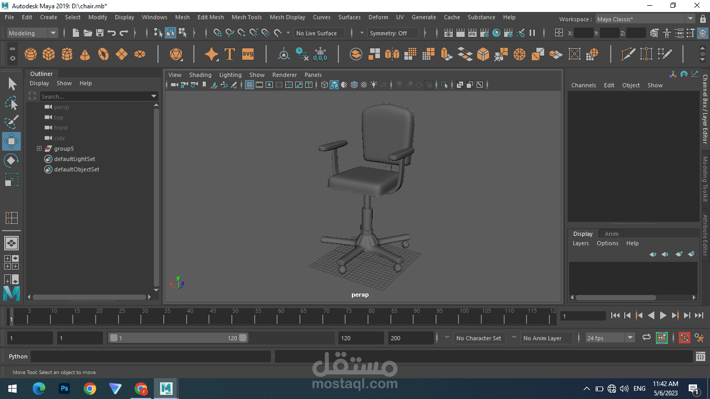
Task: Open Microsoft Edge from taskbar
Action: point(40,389)
